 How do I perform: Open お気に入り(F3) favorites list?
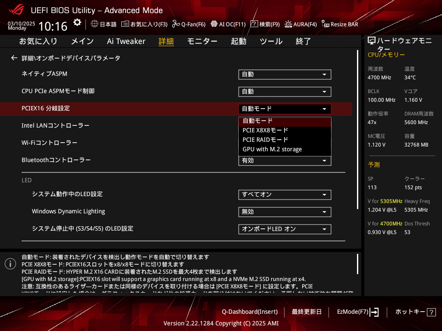point(144,24)
